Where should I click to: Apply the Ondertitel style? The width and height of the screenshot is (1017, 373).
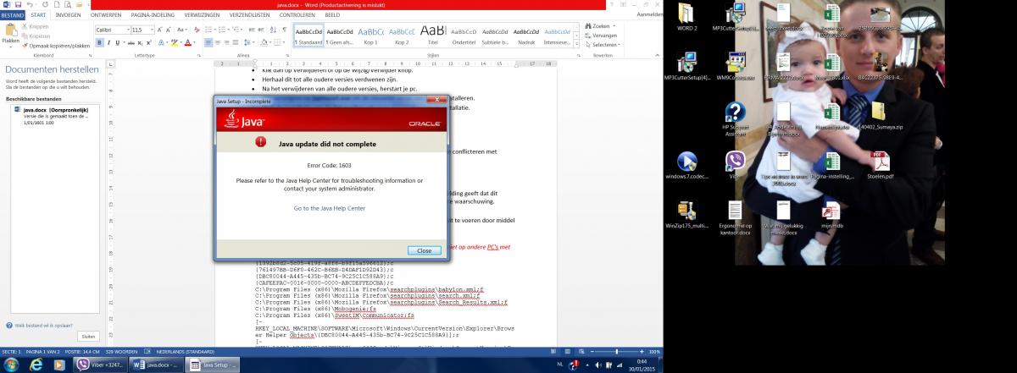point(464,35)
